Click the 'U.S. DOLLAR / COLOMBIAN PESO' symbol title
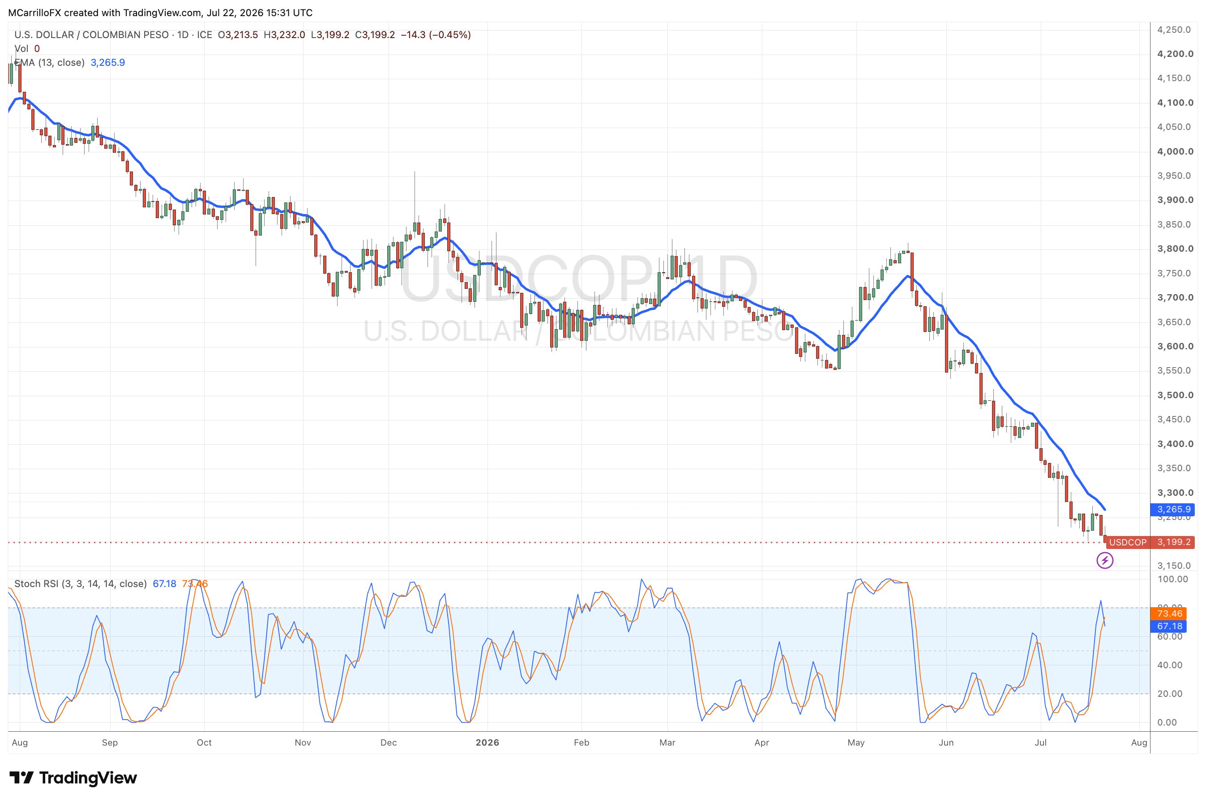The image size is (1206, 802). tap(91, 35)
